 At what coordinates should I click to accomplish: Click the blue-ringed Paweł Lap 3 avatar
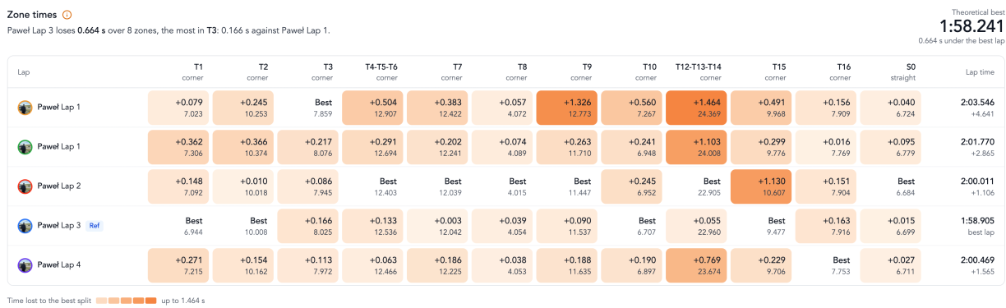click(25, 225)
